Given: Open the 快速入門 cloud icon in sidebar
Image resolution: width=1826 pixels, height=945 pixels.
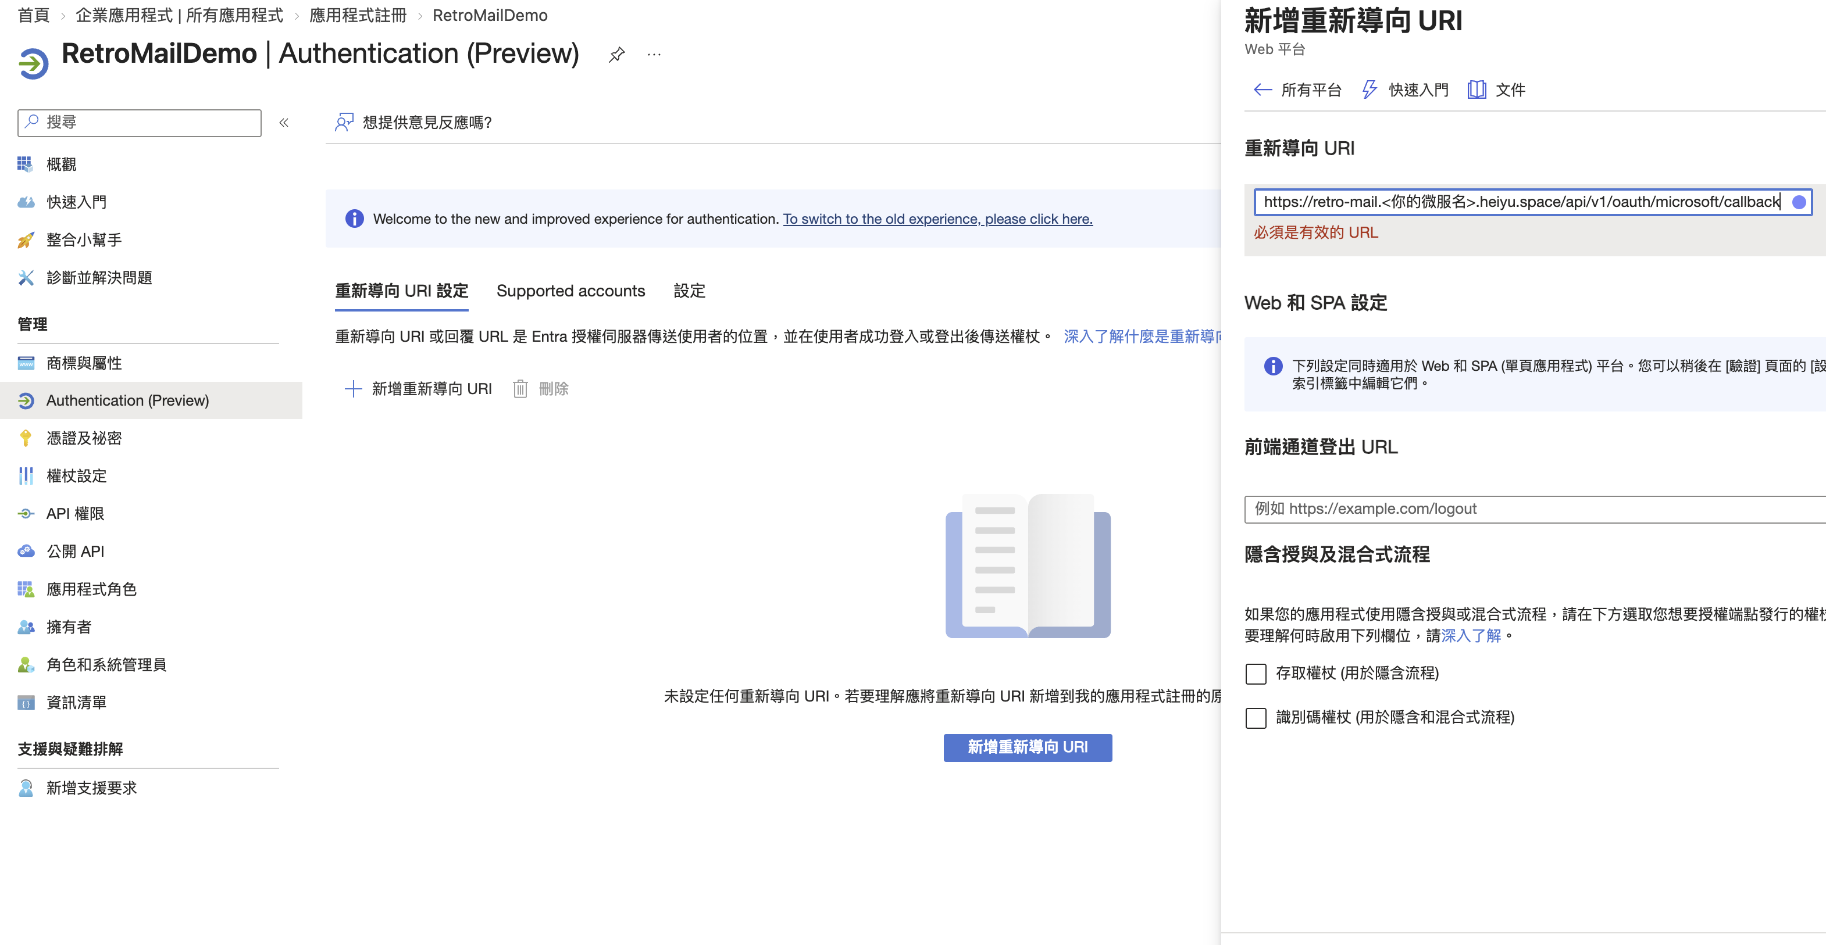Looking at the screenshot, I should [26, 202].
